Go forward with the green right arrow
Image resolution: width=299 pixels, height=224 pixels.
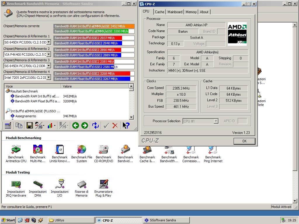(x=85, y=125)
